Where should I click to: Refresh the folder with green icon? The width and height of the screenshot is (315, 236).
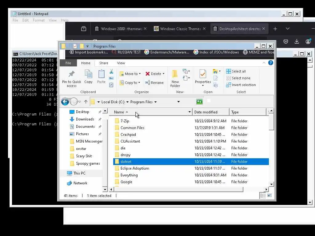tap(199, 101)
